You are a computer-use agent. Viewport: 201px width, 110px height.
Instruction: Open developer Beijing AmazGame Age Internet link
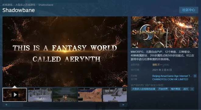(x=172, y=76)
